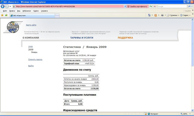Add page to favorites icon
Viewport: 194px width, 116px height.
[x=6, y=15]
